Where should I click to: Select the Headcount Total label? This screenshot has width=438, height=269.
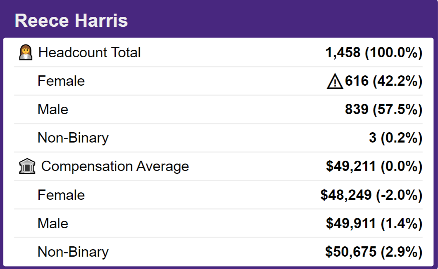coord(89,52)
